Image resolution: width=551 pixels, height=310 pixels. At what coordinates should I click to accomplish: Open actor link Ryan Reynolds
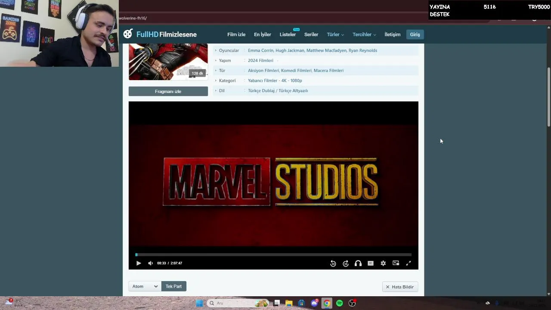coord(363,50)
